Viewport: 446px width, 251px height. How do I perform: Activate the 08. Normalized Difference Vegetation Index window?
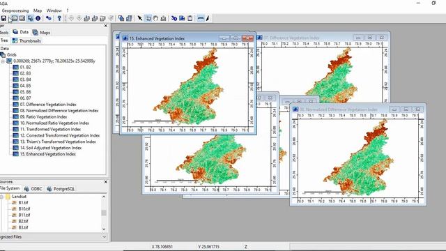(x=339, y=109)
